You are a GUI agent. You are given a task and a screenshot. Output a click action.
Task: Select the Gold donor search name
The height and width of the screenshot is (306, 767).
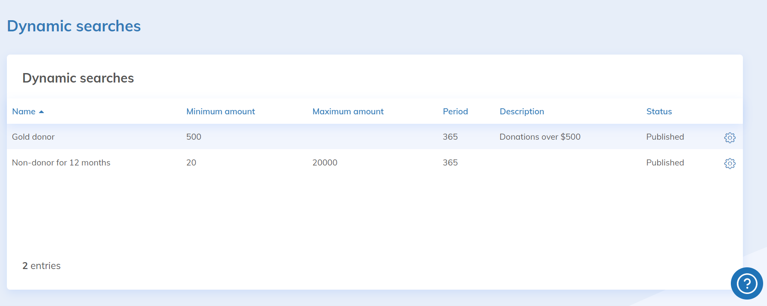tap(33, 137)
